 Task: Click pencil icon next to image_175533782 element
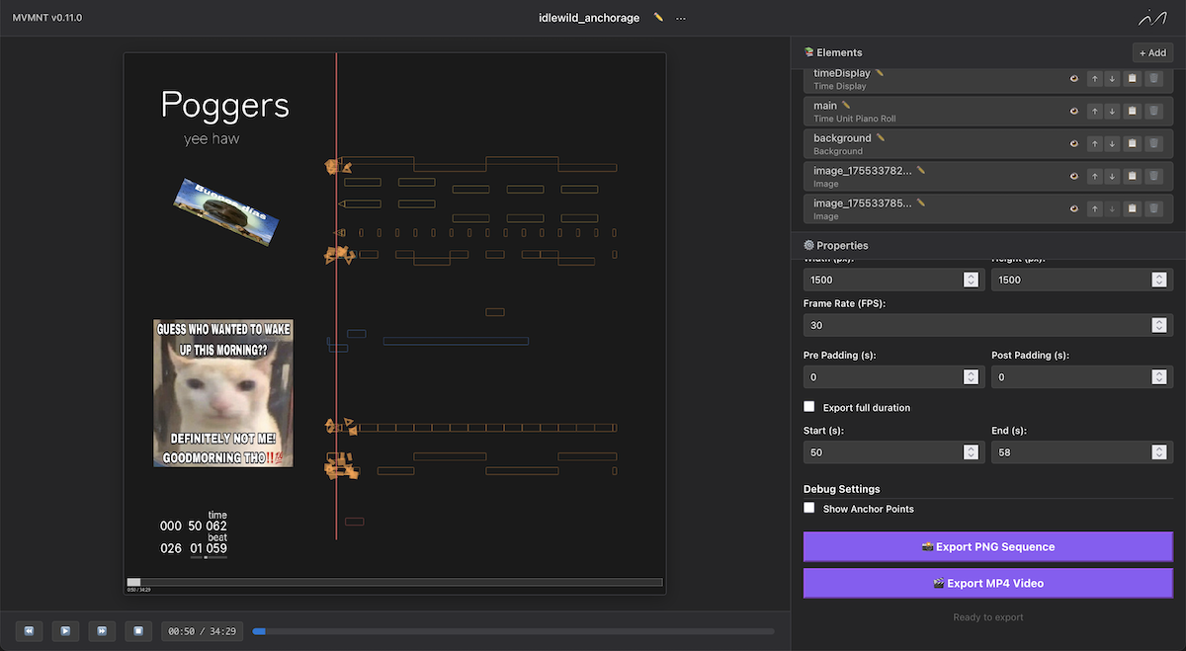point(921,171)
